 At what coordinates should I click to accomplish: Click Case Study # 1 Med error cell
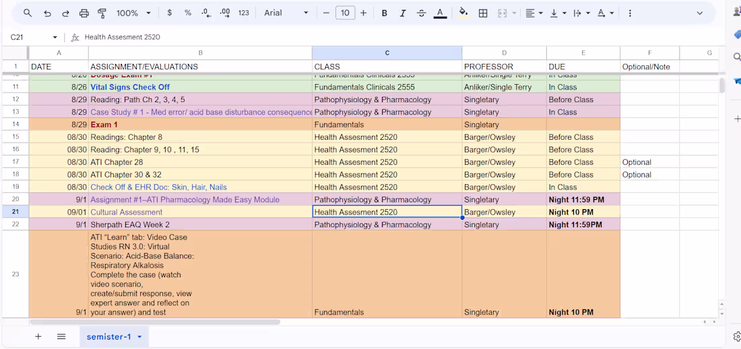coord(200,112)
